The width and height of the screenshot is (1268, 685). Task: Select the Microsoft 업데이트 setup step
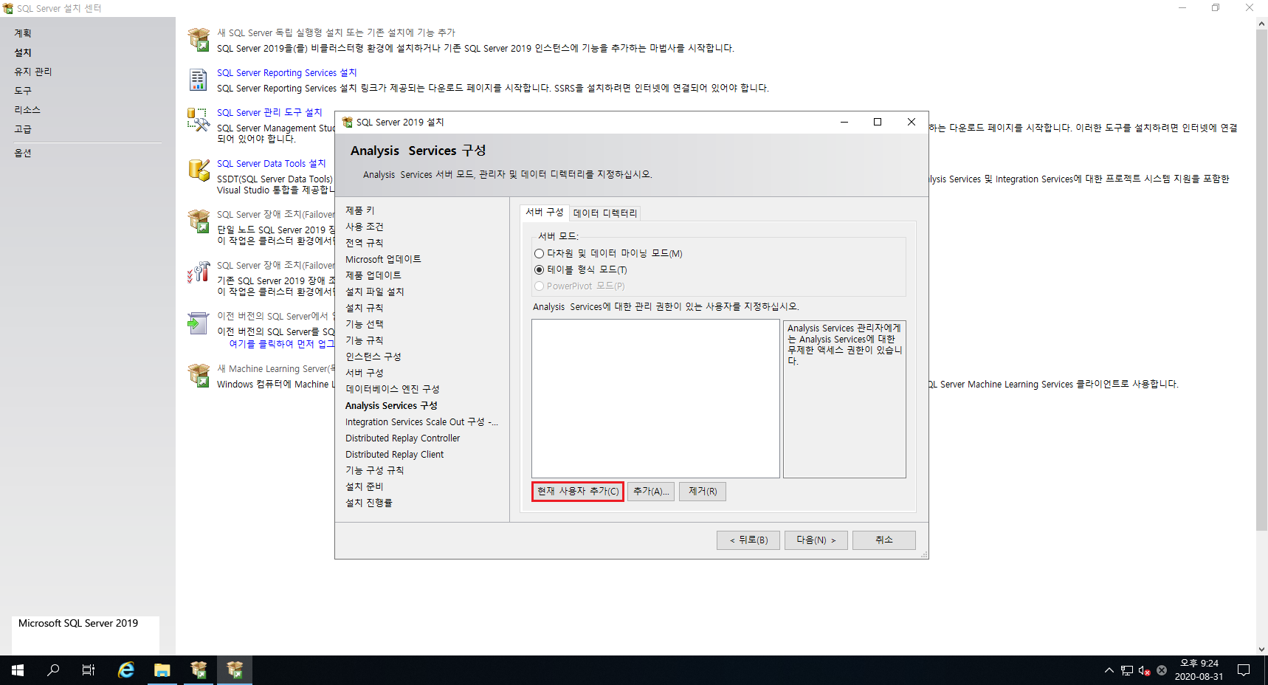(x=383, y=259)
